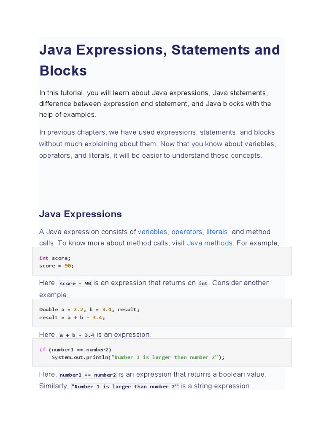Viewport: 324px width, 432px height.
Task: Select the inline code 'score = 90'
Action: [x=76, y=283]
